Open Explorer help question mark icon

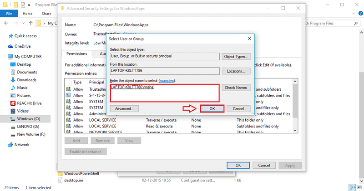pyautogui.click(x=361, y=14)
